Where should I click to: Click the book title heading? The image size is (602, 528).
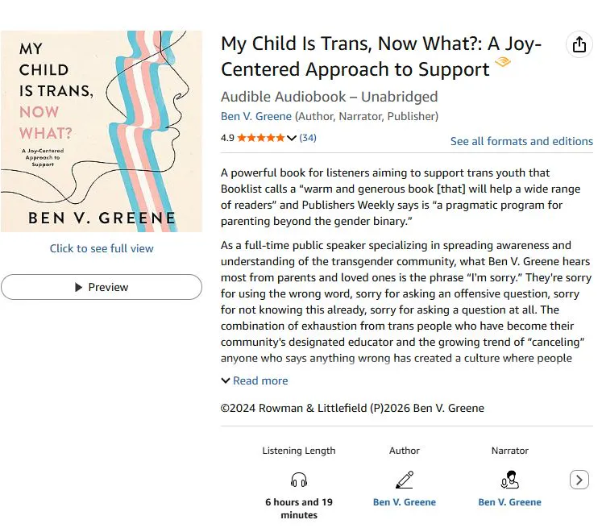click(381, 56)
